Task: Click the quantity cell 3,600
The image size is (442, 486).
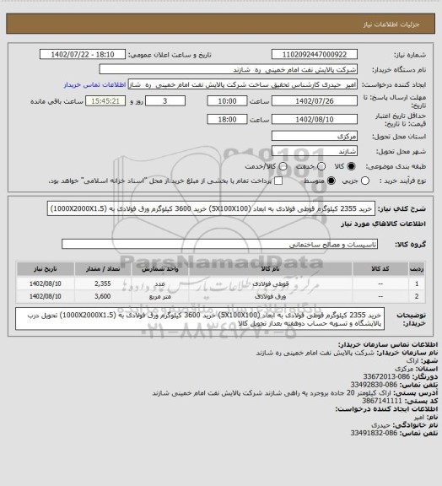Action: coord(103,296)
